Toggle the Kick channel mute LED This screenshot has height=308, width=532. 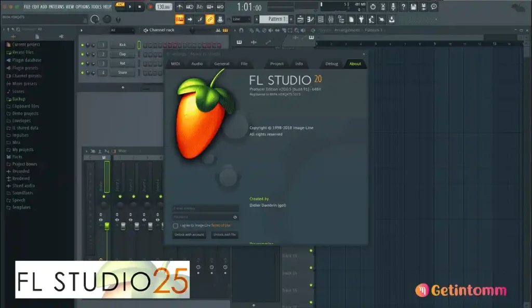tap(82, 45)
